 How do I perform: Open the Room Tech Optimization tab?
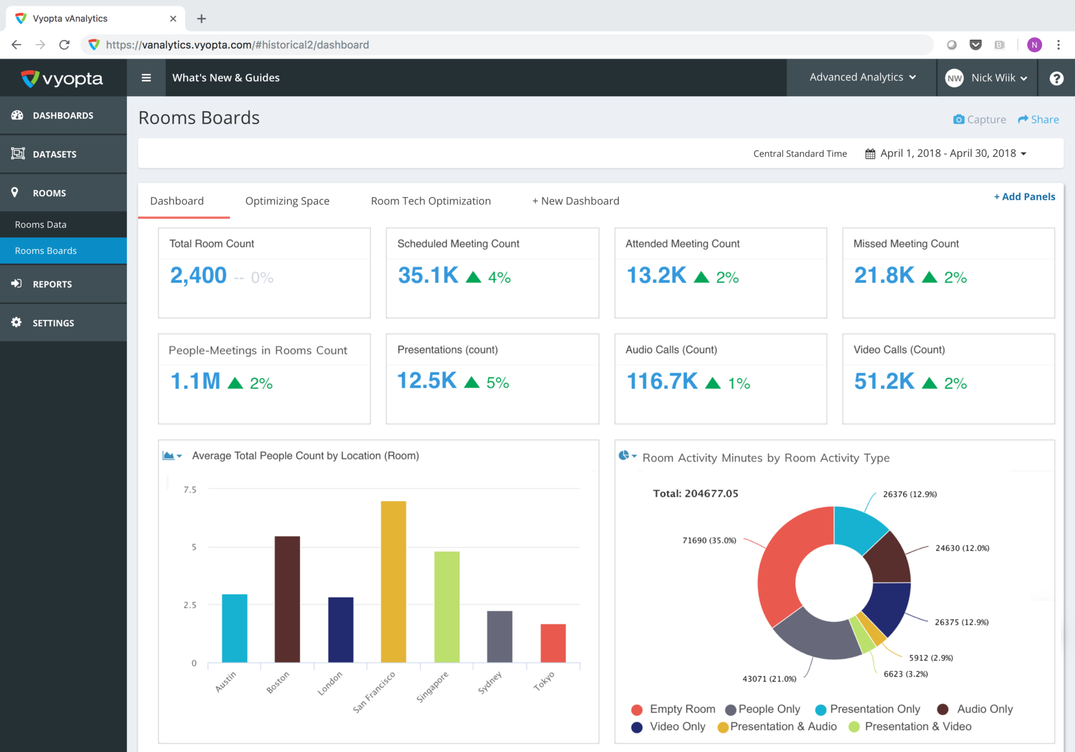coord(430,201)
